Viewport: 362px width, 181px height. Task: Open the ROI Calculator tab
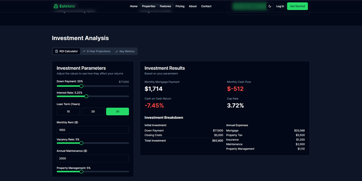66,51
